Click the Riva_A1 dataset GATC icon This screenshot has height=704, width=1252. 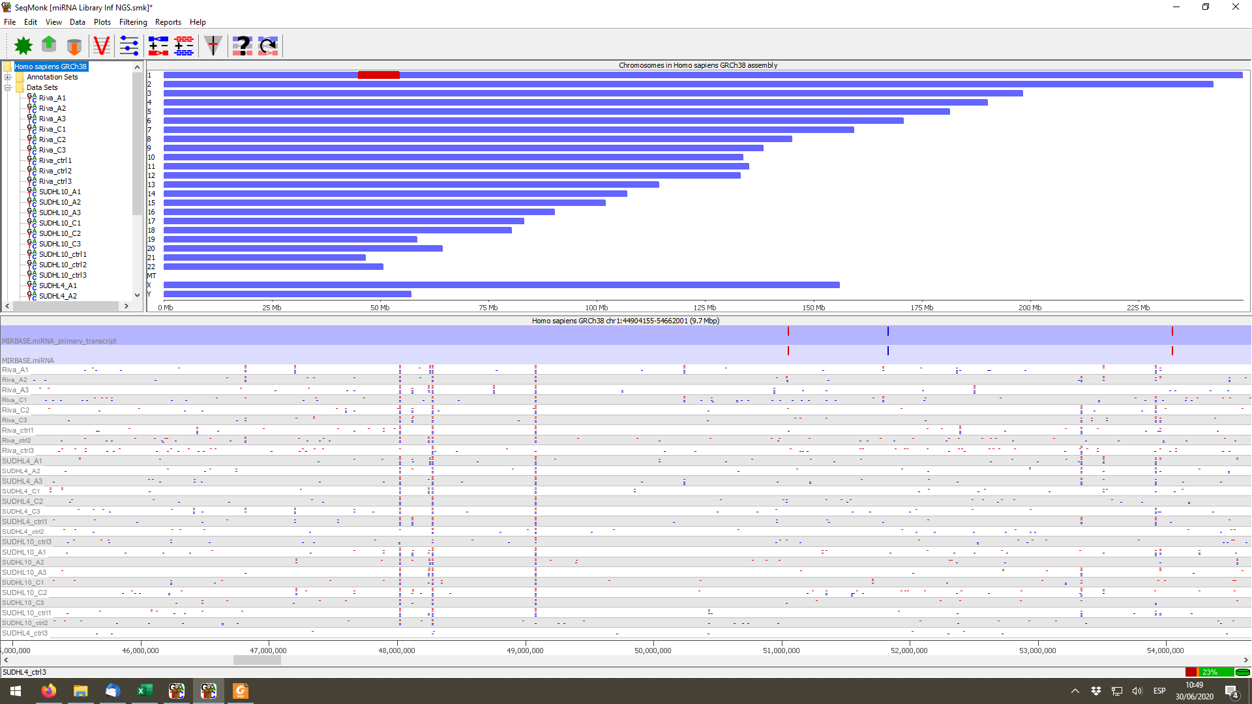[32, 98]
